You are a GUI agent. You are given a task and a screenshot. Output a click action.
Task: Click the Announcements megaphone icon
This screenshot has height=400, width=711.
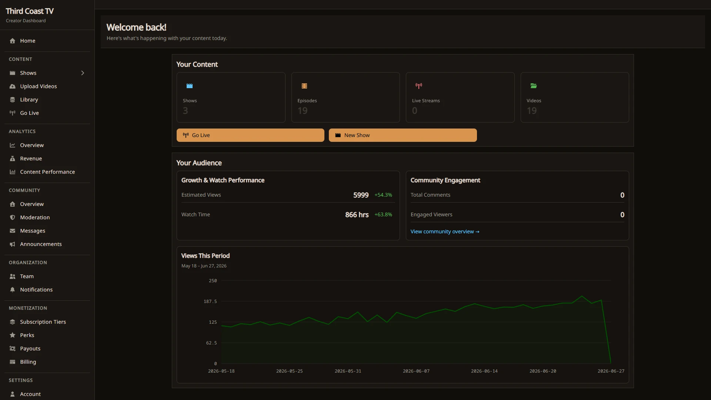(x=13, y=244)
